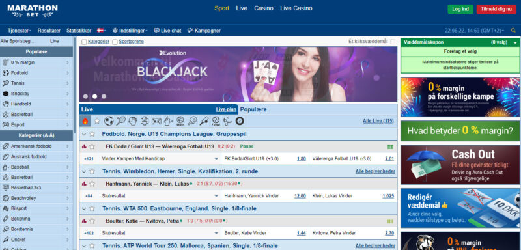
Task: Select the first carousel dot on Blackjack banner
Action: coord(85,96)
